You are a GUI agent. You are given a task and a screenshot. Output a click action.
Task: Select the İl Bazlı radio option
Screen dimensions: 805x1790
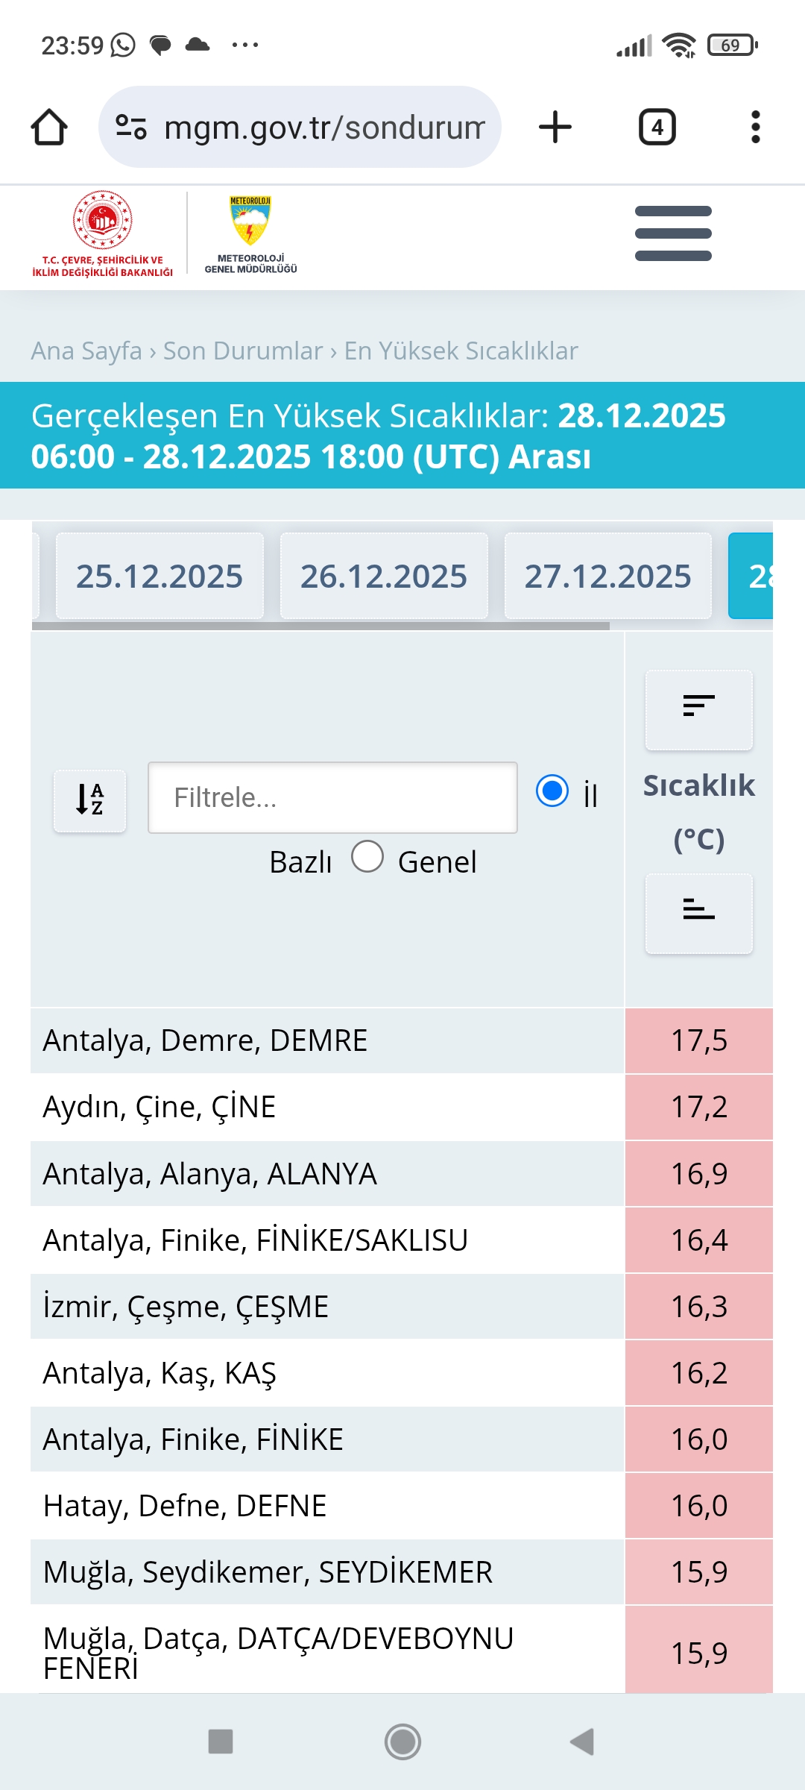(552, 791)
